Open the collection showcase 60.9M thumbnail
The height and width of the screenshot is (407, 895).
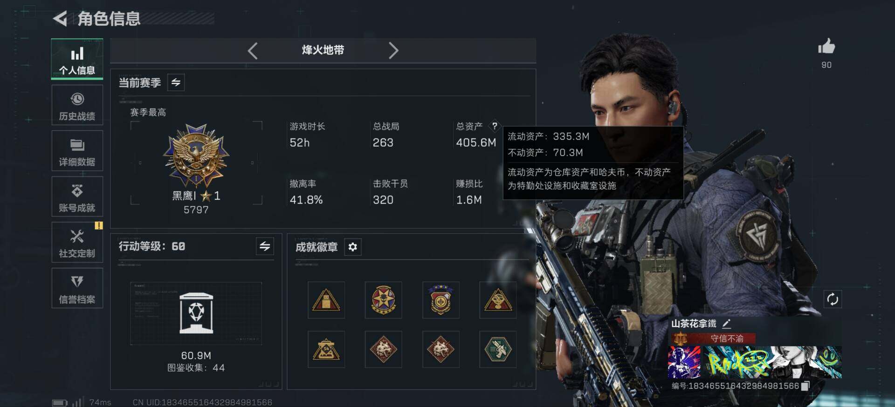pos(196,313)
